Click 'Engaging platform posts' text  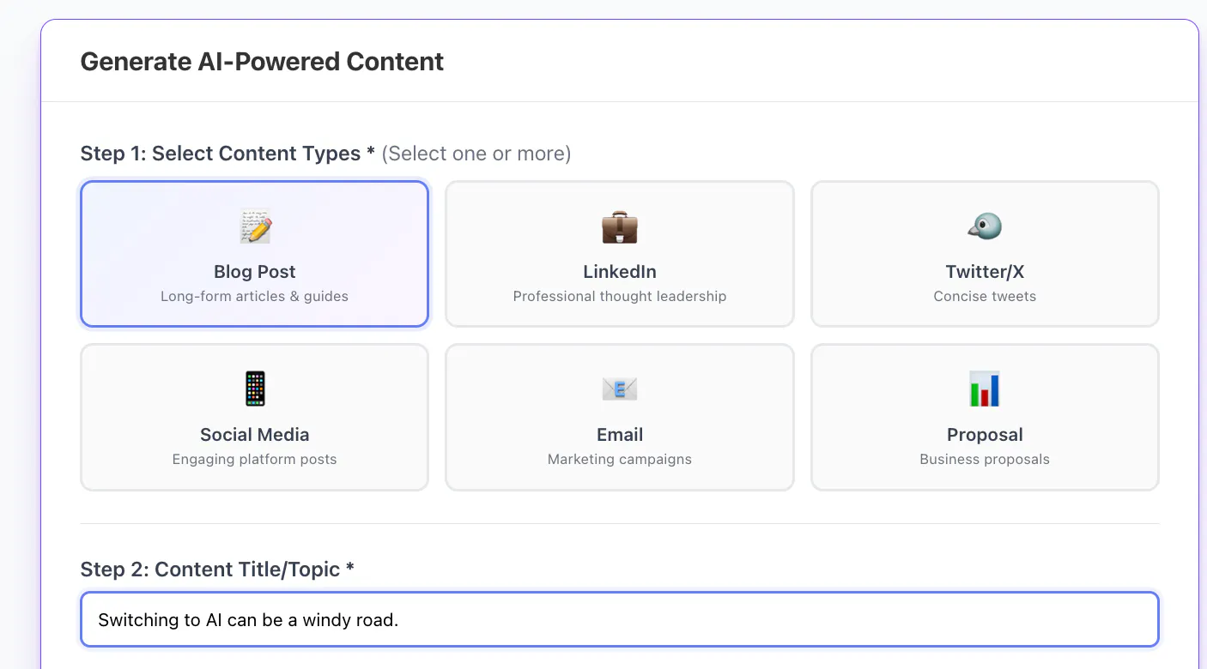255,460
